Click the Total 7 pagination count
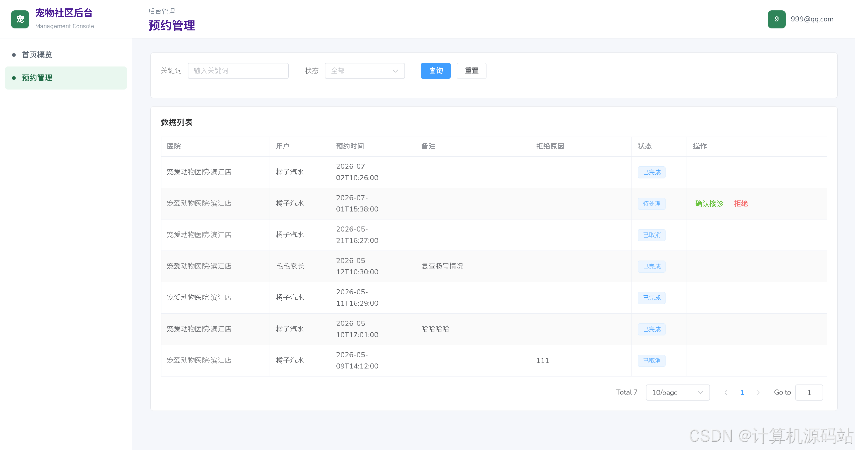 click(626, 393)
